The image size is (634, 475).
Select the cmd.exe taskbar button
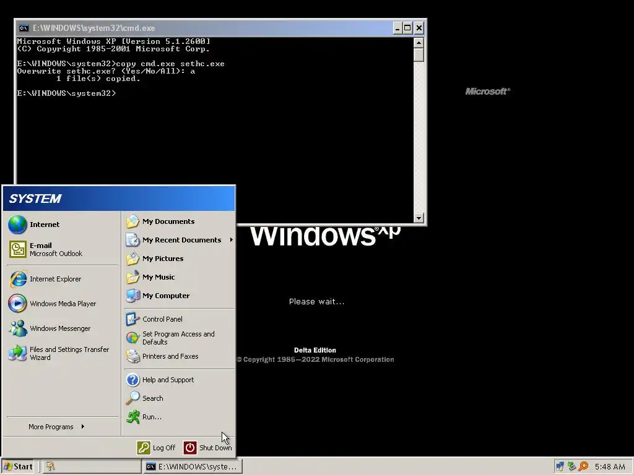point(192,466)
